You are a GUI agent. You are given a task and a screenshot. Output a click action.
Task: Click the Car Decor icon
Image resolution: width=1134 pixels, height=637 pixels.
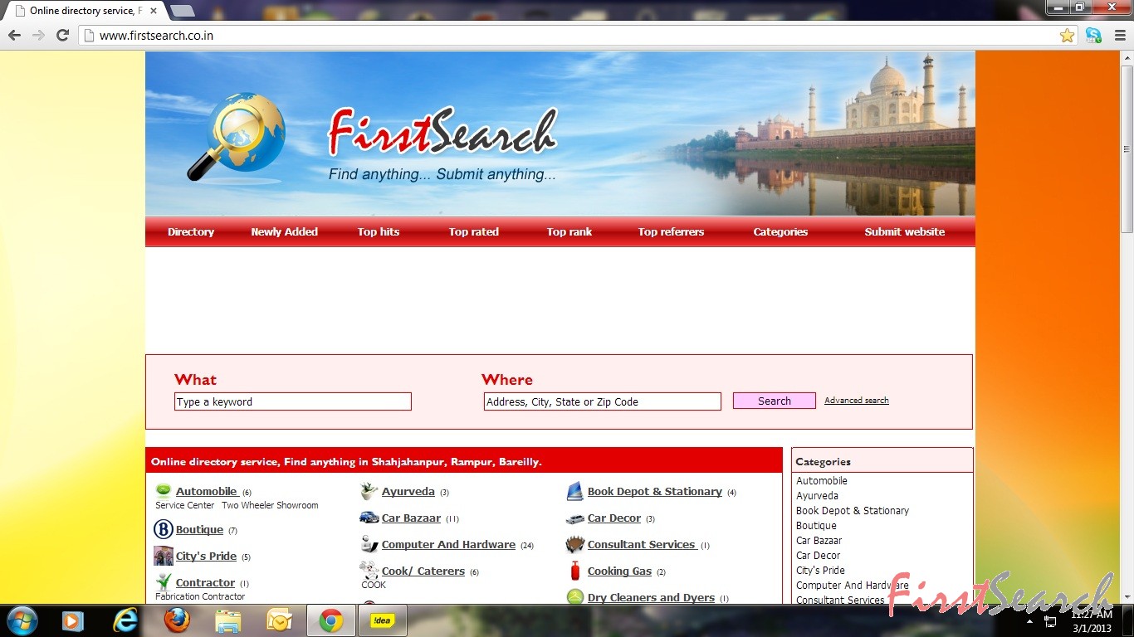pos(575,518)
